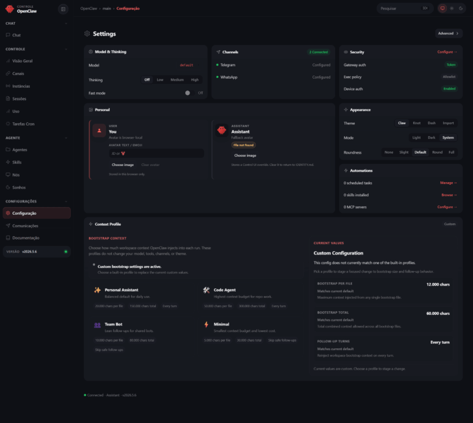Click the Avatar text / emoji input

point(156,154)
